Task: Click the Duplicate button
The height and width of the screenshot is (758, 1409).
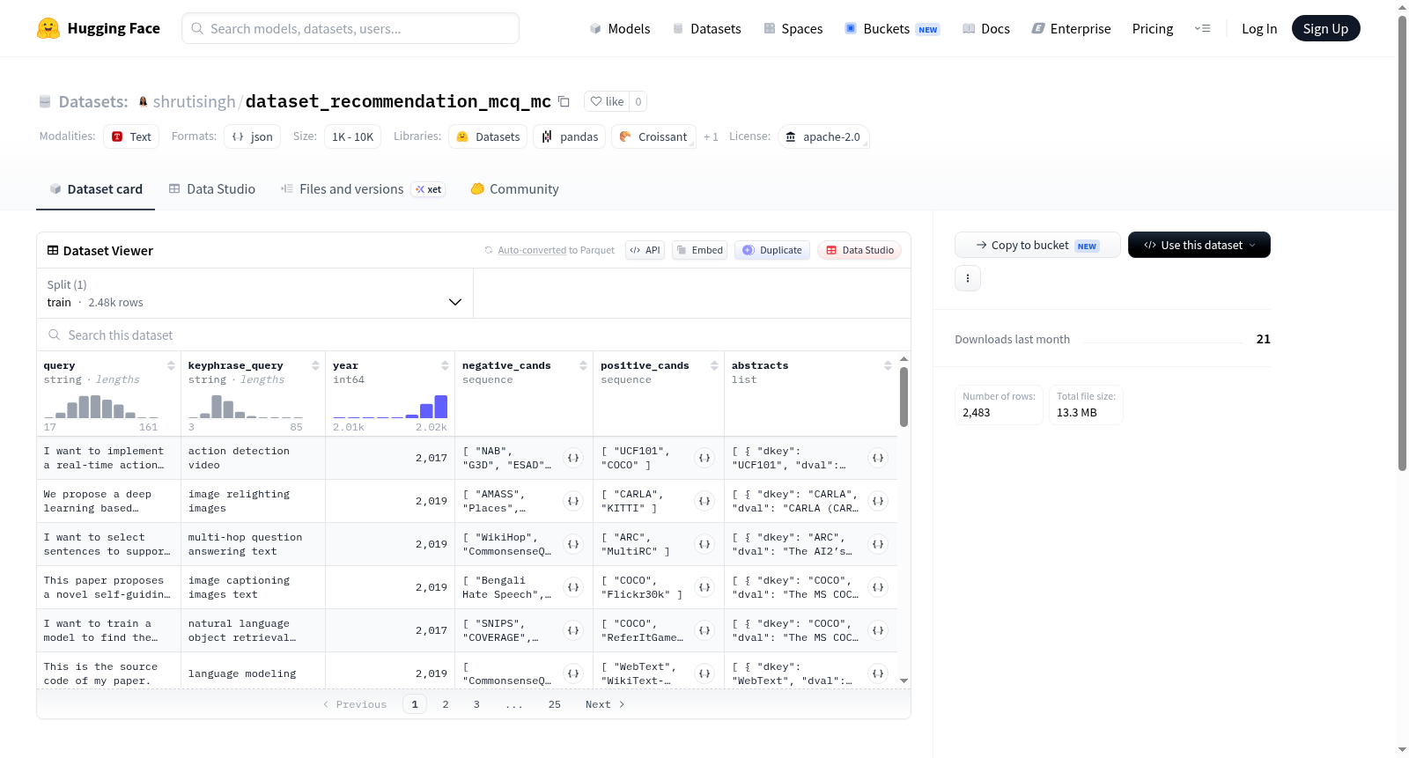Action: 772,250
